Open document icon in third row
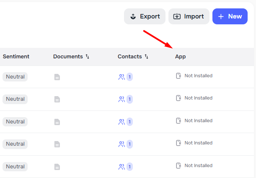Image resolution: width=256 pixels, height=178 pixels. pyautogui.click(x=57, y=122)
